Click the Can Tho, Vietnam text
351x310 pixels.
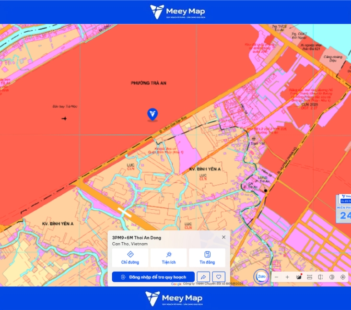[x=130, y=244]
